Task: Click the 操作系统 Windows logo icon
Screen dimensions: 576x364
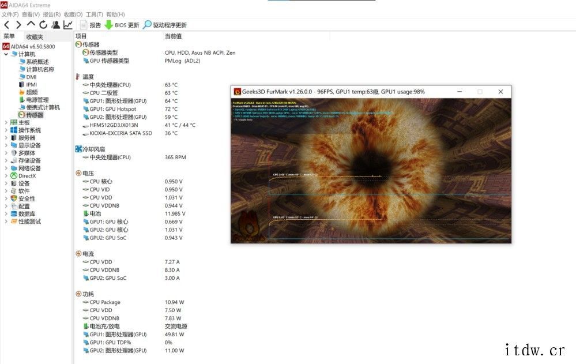Action: (14, 130)
